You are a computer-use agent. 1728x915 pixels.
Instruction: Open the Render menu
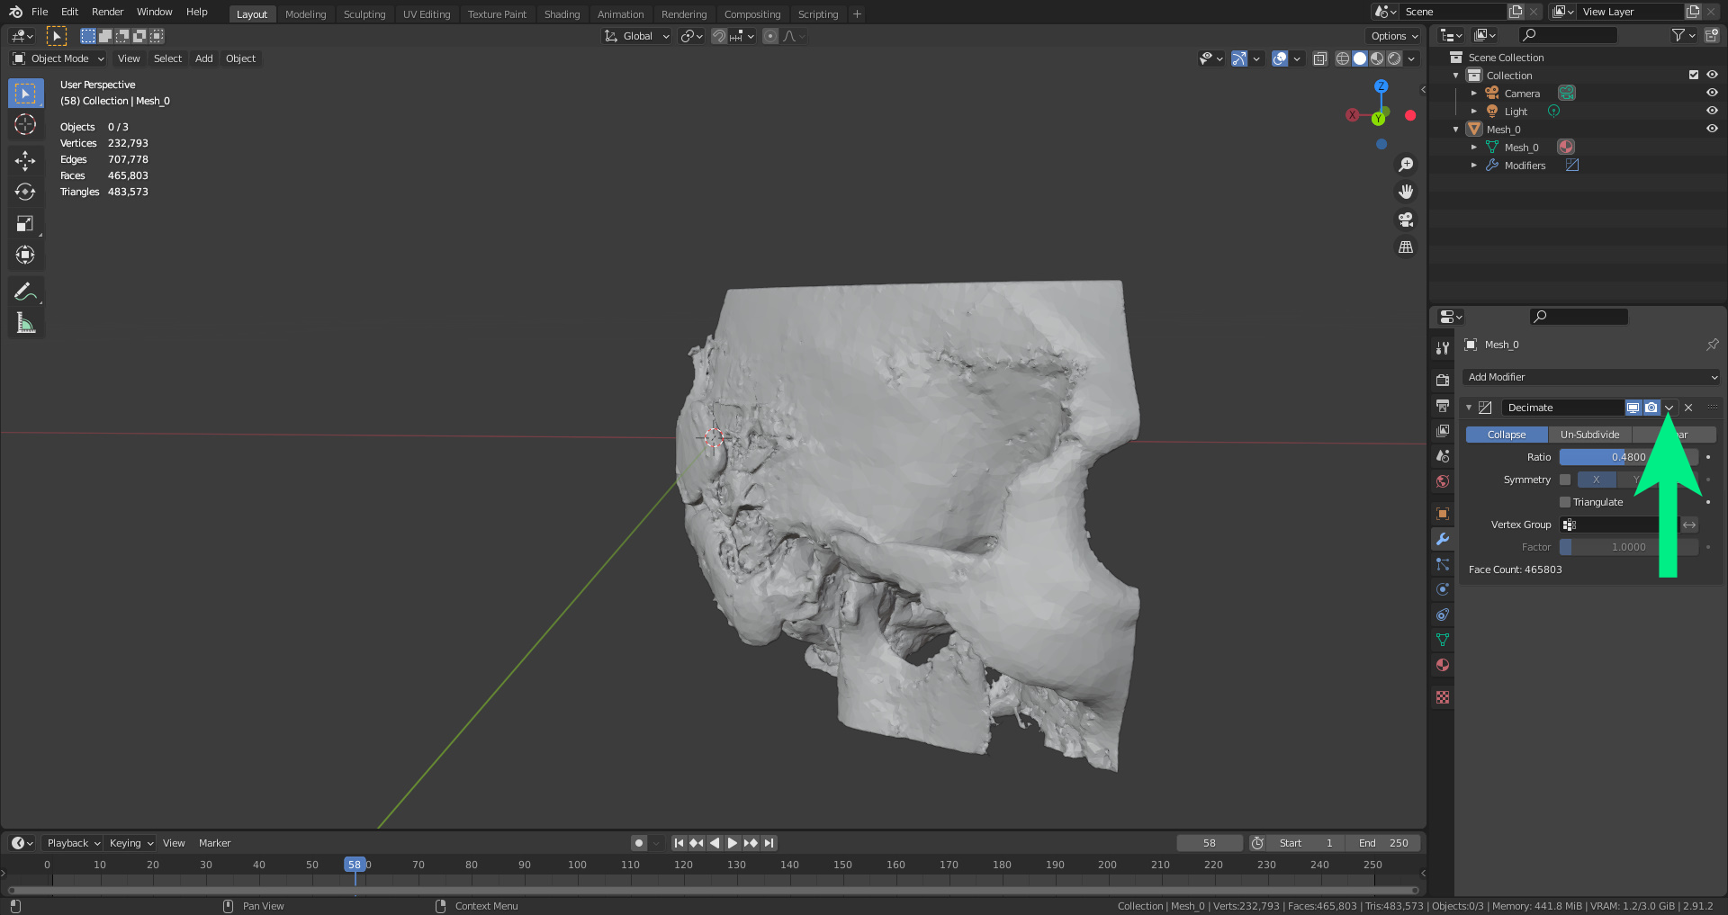click(x=107, y=12)
